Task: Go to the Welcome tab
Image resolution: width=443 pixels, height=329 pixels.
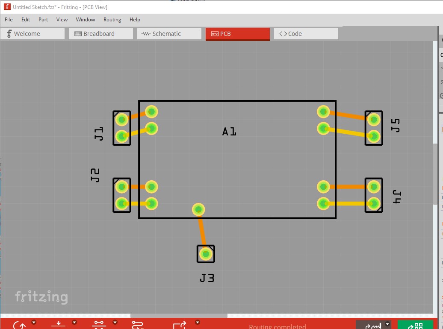Action: [32, 34]
